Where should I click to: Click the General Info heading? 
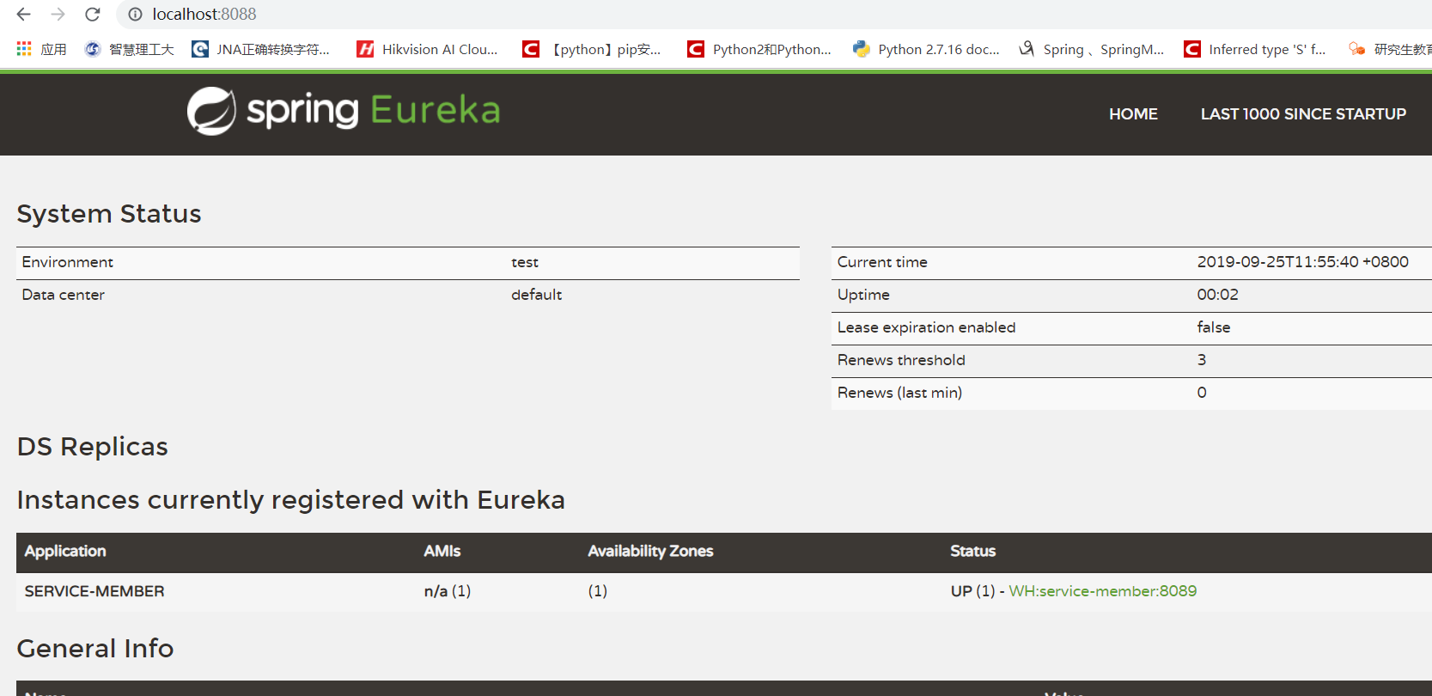95,649
